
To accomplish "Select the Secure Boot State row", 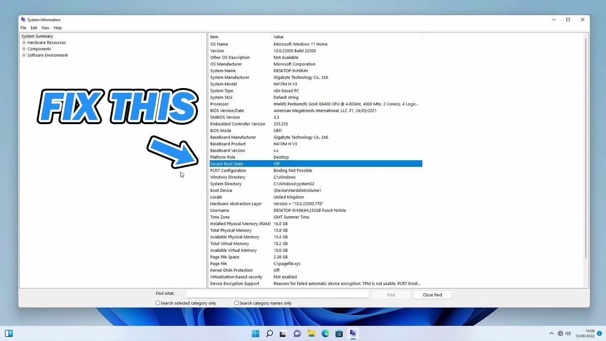I will click(316, 164).
